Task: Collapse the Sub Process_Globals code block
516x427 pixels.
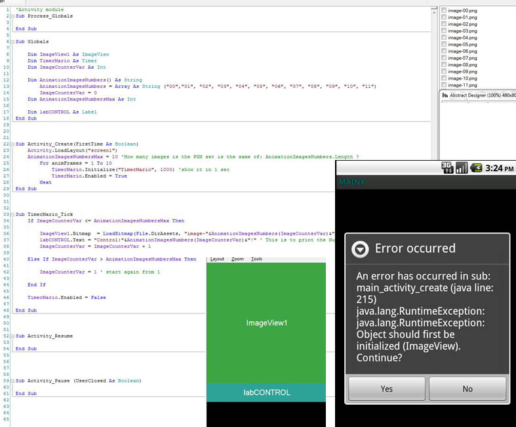Action: pos(12,16)
